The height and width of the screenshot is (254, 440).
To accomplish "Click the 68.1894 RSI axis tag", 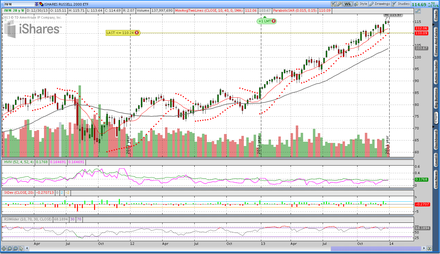I will (422, 228).
